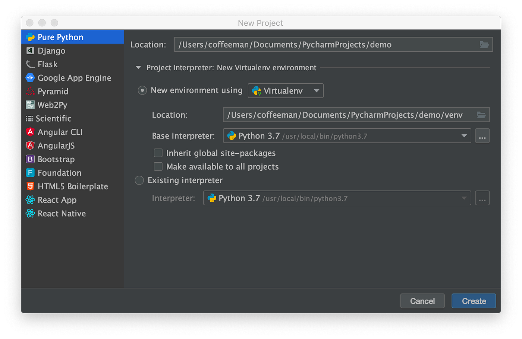Viewport: 522px width, 339px height.
Task: Click the React Native icon
Action: (30, 213)
